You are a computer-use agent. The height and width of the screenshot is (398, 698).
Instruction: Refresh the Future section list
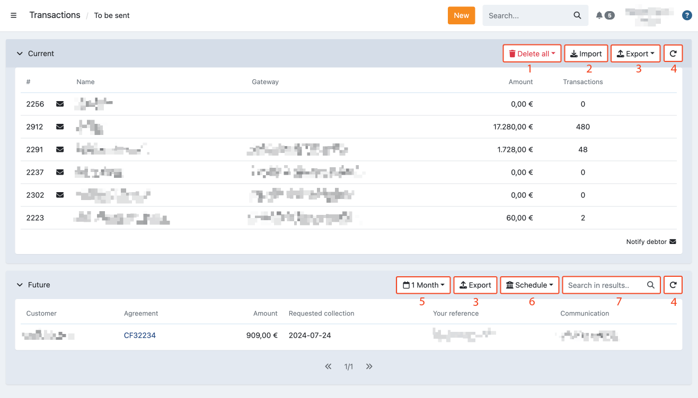tap(673, 285)
